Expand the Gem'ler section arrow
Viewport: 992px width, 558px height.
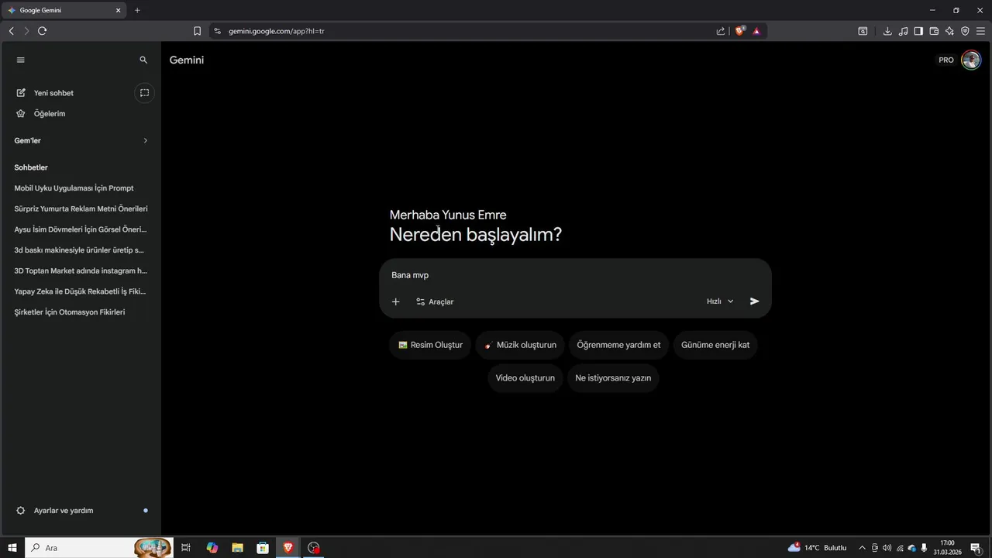[x=145, y=140]
